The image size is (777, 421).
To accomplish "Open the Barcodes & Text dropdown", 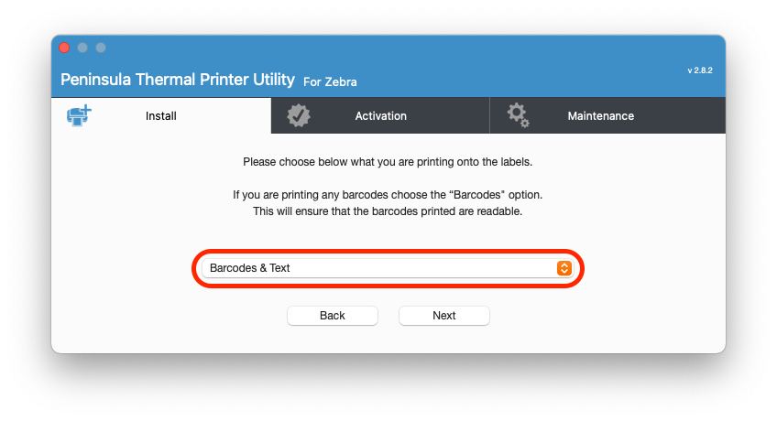I will coord(388,268).
